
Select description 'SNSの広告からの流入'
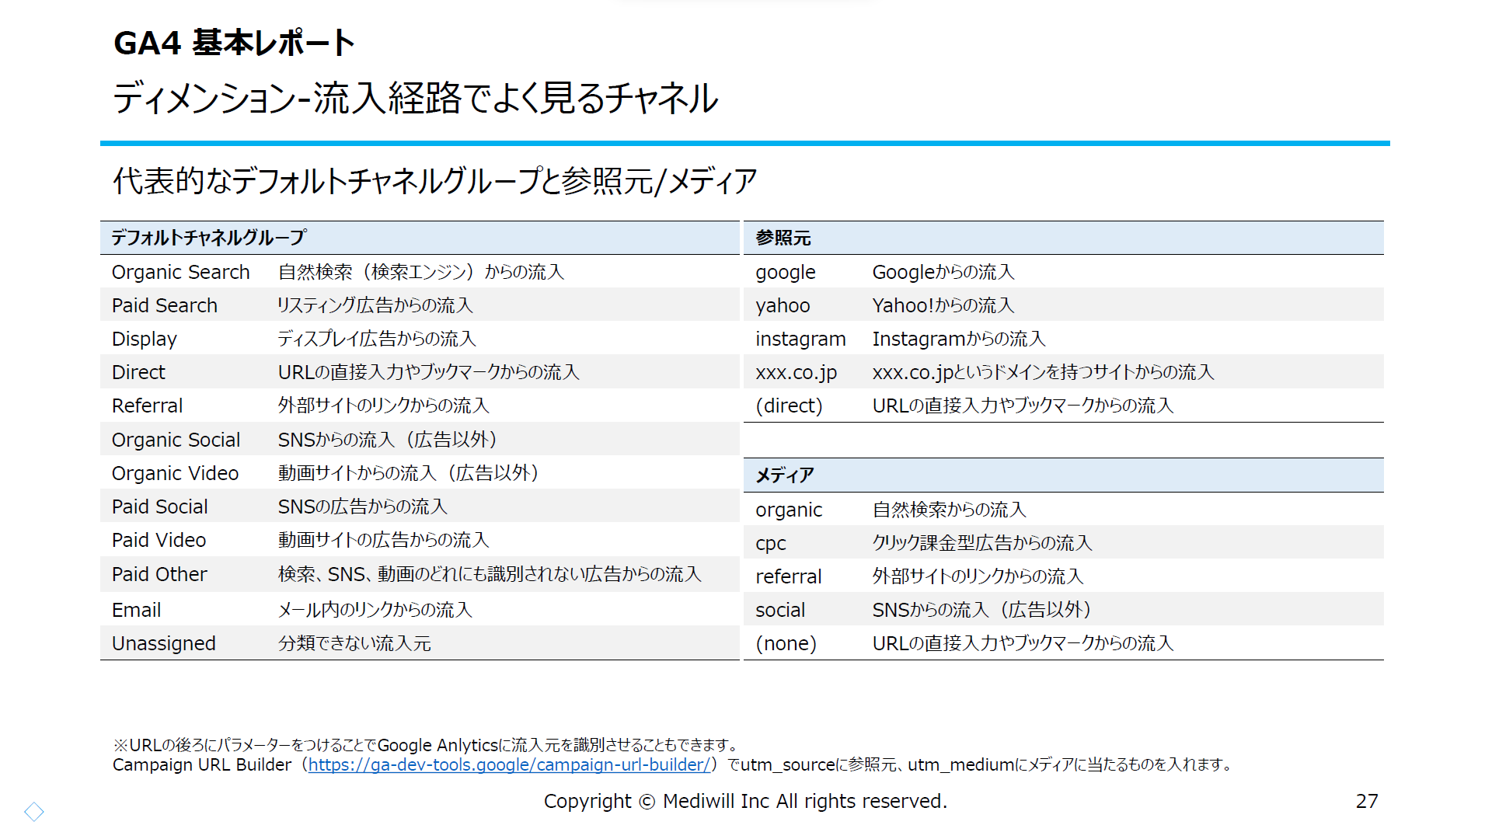pos(363,507)
